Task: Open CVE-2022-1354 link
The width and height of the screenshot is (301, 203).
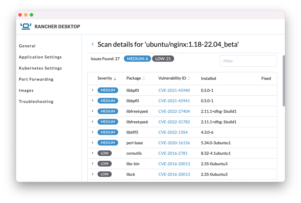Action: tap(173, 132)
